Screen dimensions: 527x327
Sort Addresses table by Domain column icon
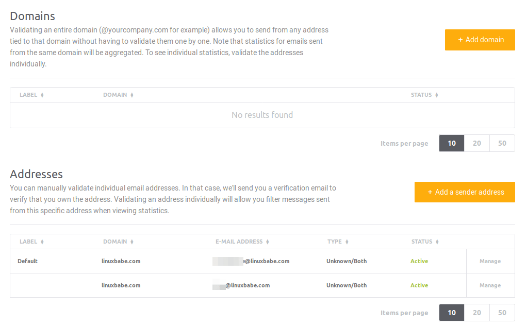point(132,242)
